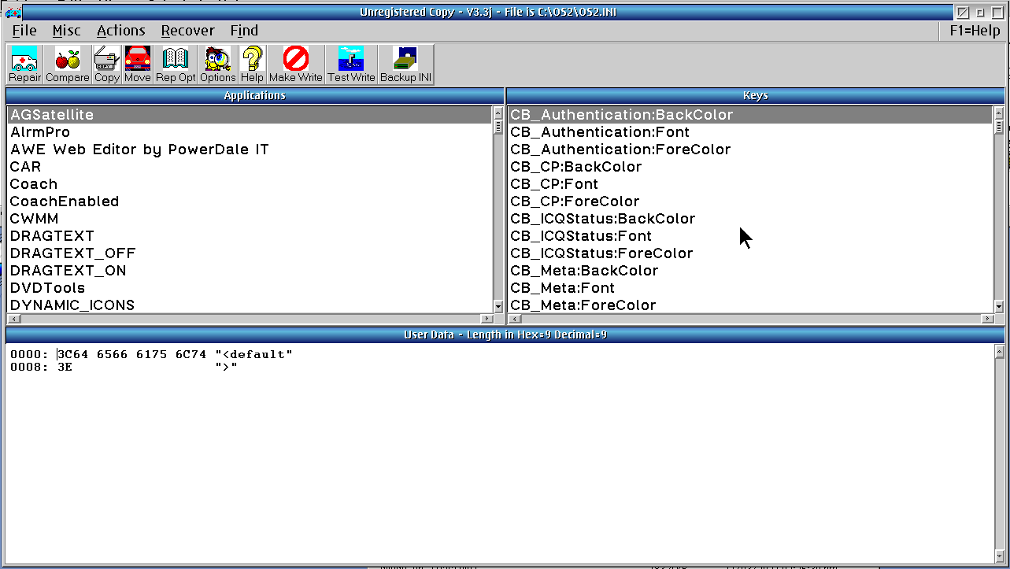The image size is (1010, 569).
Task: Click the F1=Help button
Action: pos(975,31)
